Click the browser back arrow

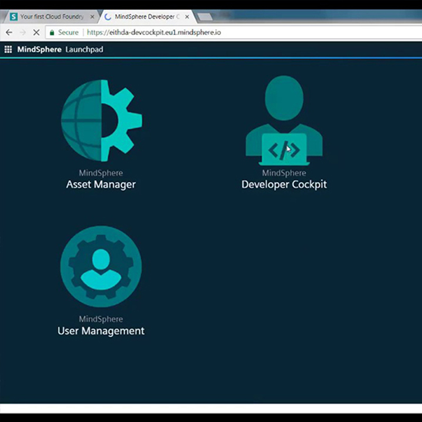[9, 32]
